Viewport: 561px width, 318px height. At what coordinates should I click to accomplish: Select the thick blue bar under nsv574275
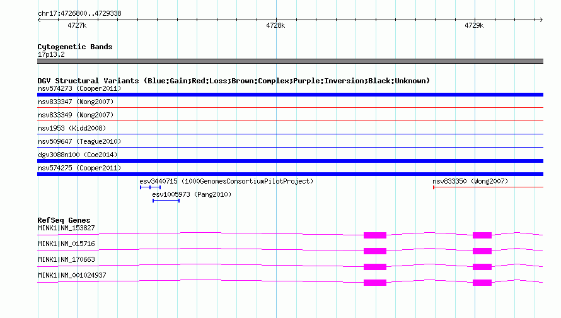point(290,174)
